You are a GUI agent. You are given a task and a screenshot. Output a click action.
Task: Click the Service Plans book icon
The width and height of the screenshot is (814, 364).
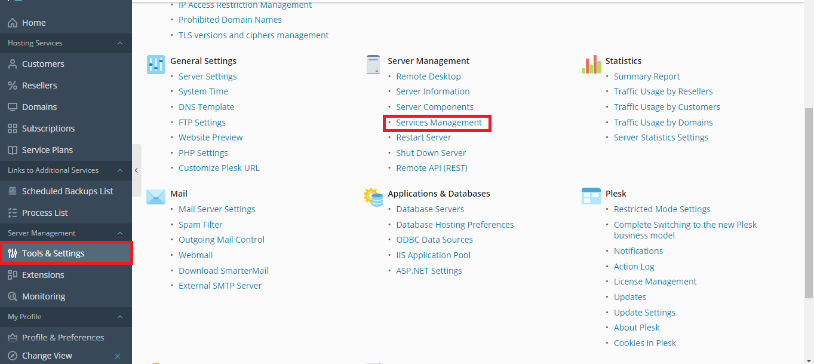tap(13, 150)
